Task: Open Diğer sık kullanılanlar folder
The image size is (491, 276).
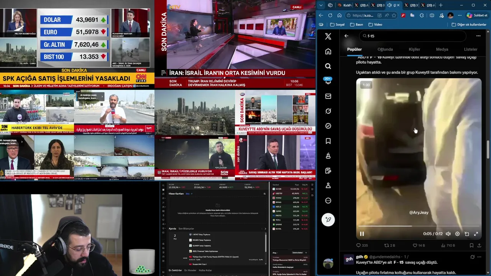Action: 469,25
